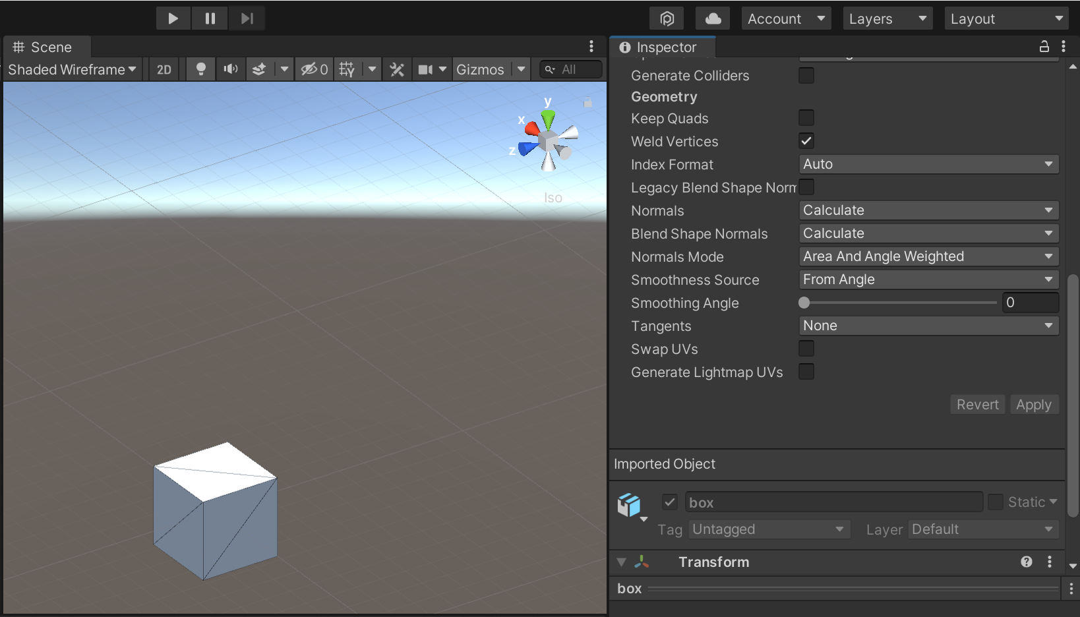Open Unity Version Control
1080x617 pixels.
(667, 18)
